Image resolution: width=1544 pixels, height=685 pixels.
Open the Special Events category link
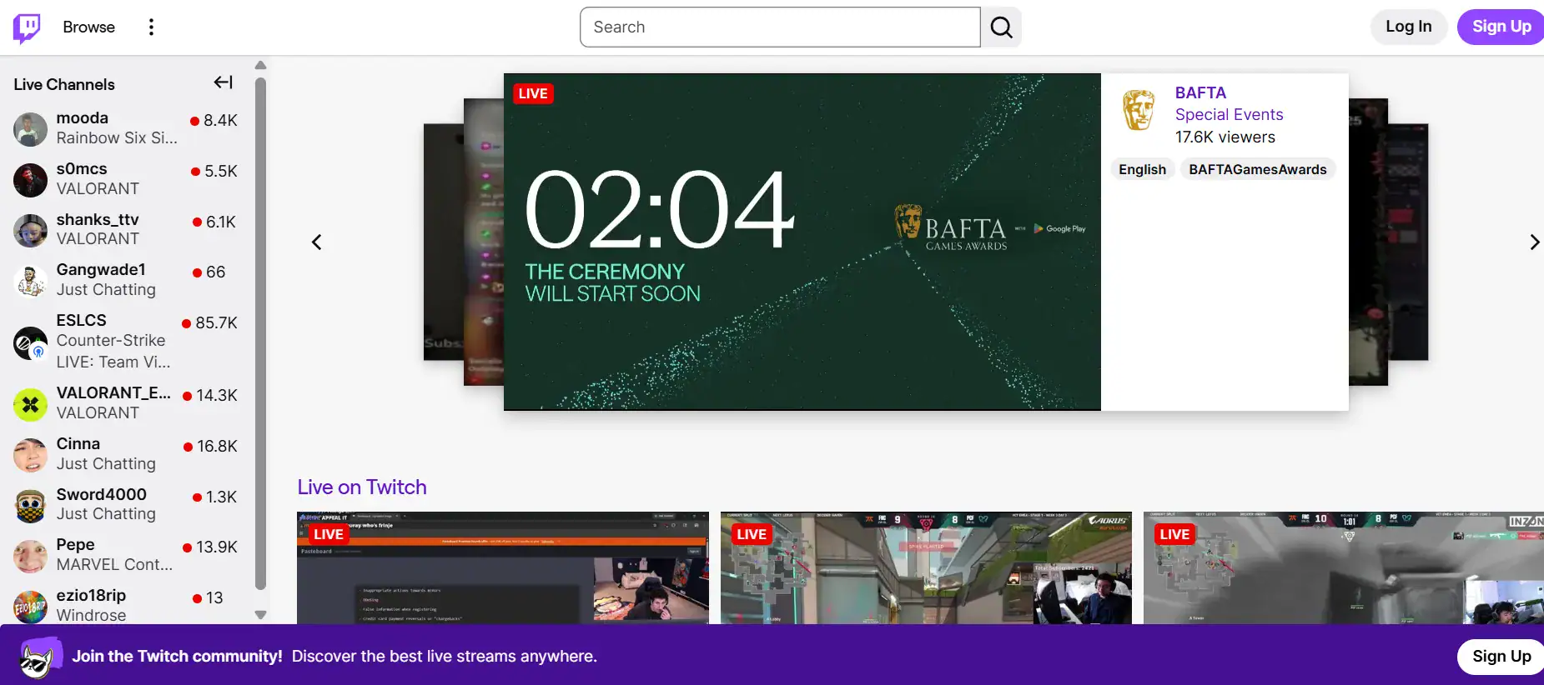1229,114
